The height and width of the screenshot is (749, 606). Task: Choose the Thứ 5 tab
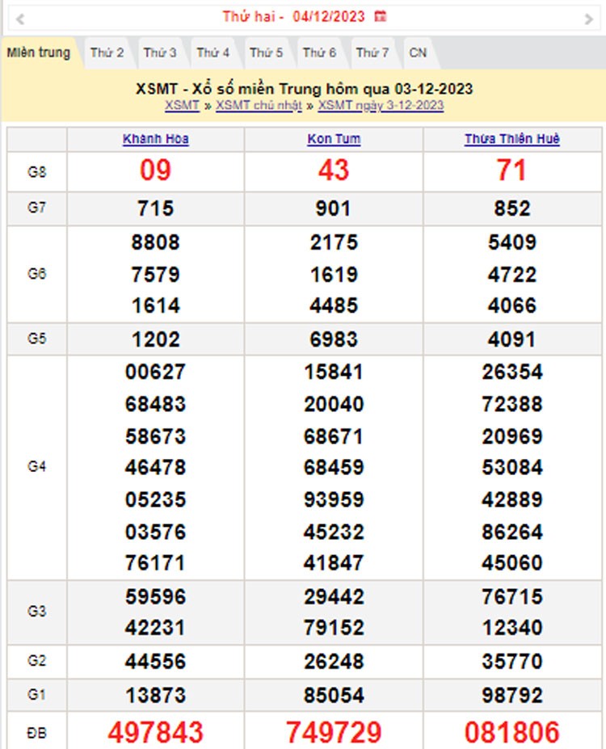[x=266, y=53]
